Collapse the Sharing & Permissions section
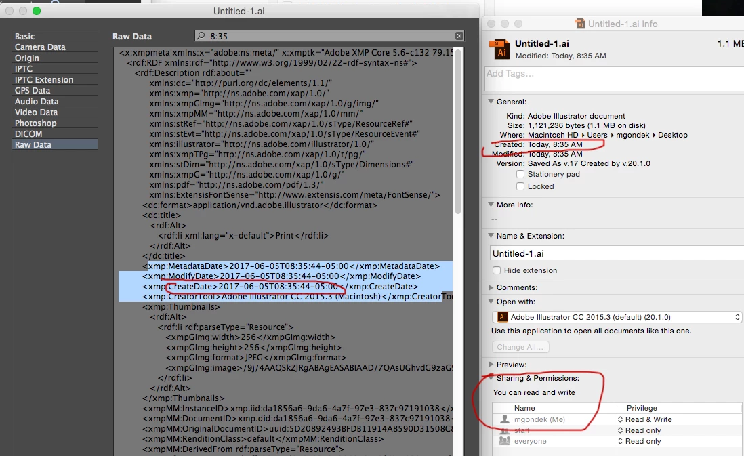The width and height of the screenshot is (744, 456). coord(491,378)
